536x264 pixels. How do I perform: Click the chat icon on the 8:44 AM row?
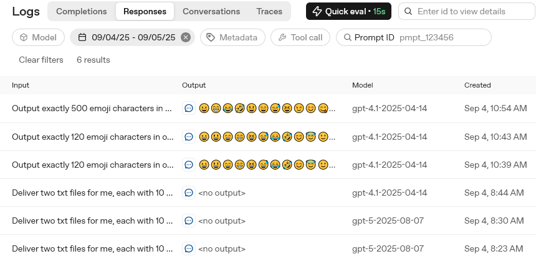click(x=189, y=193)
